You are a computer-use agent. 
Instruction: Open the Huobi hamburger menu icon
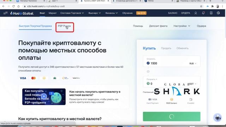tap(6, 13)
